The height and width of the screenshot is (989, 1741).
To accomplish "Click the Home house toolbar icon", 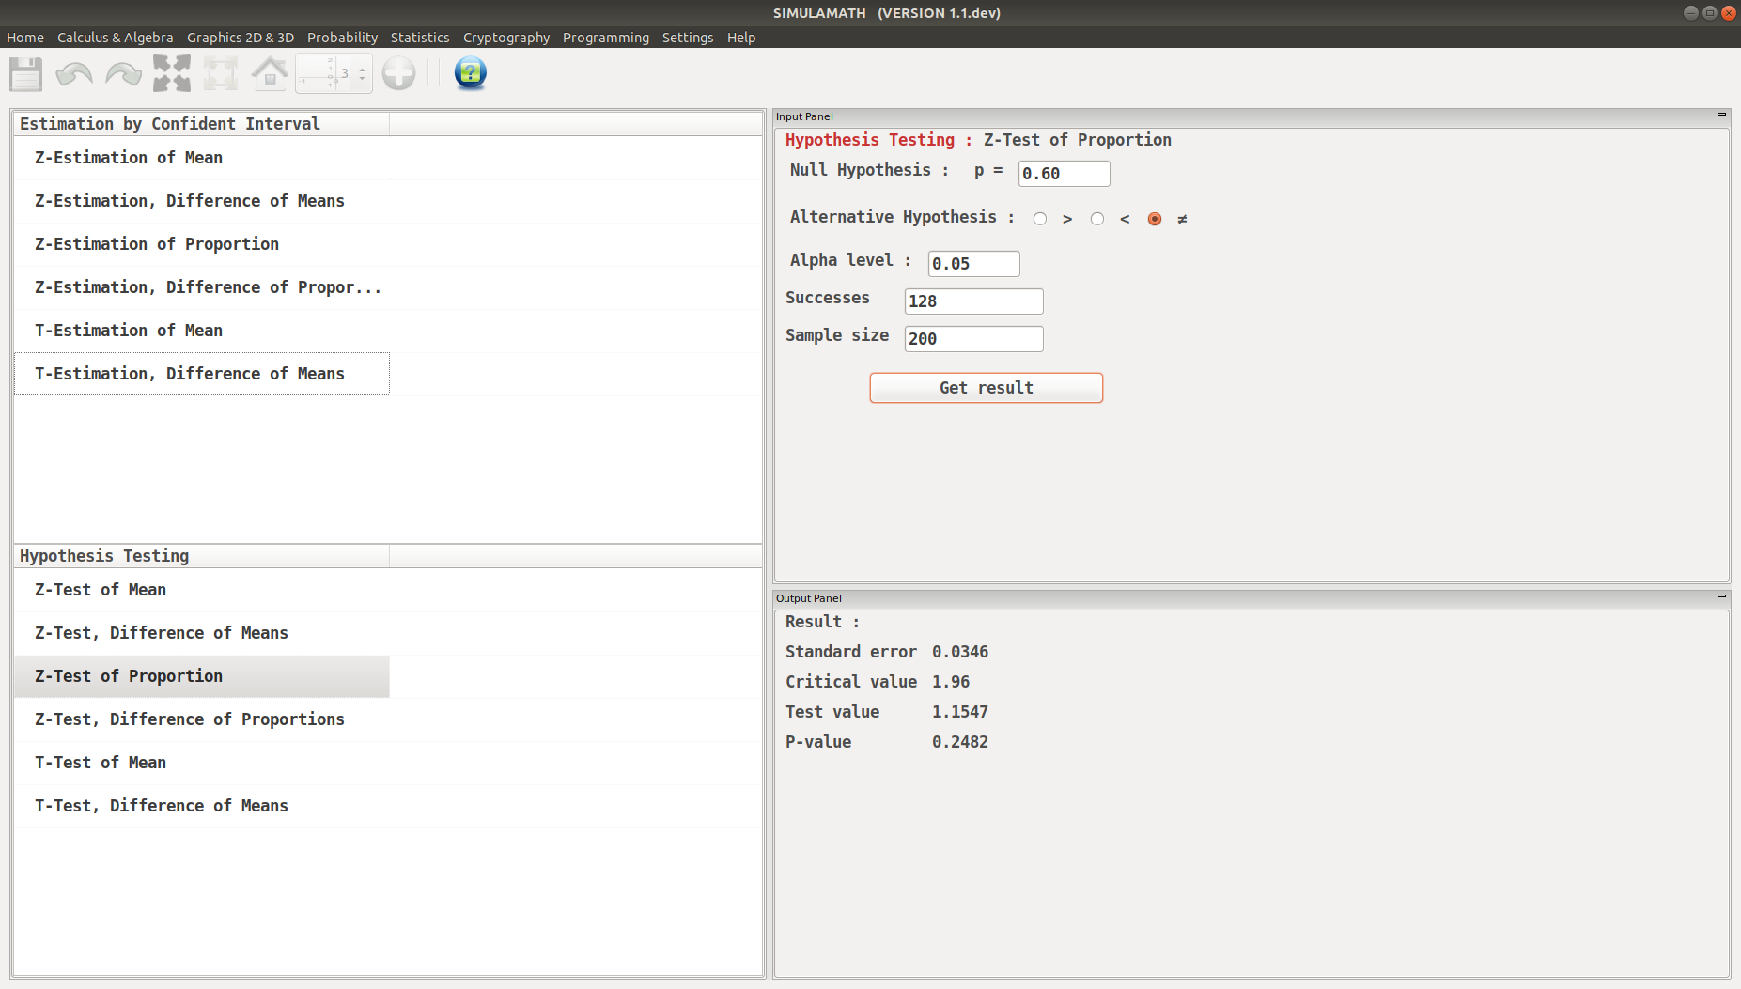I will tap(270, 73).
